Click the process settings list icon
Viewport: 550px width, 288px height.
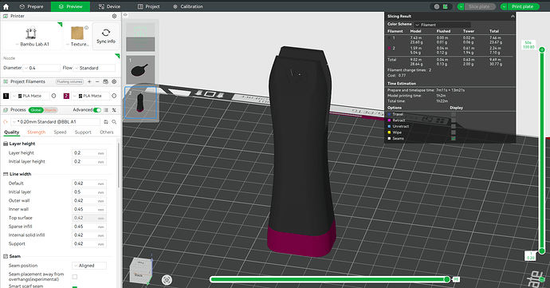pyautogui.click(x=106, y=110)
